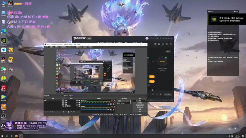Adjust the Mic/Aux volume slider handle
The height and width of the screenshot is (138, 246).
[108, 104]
